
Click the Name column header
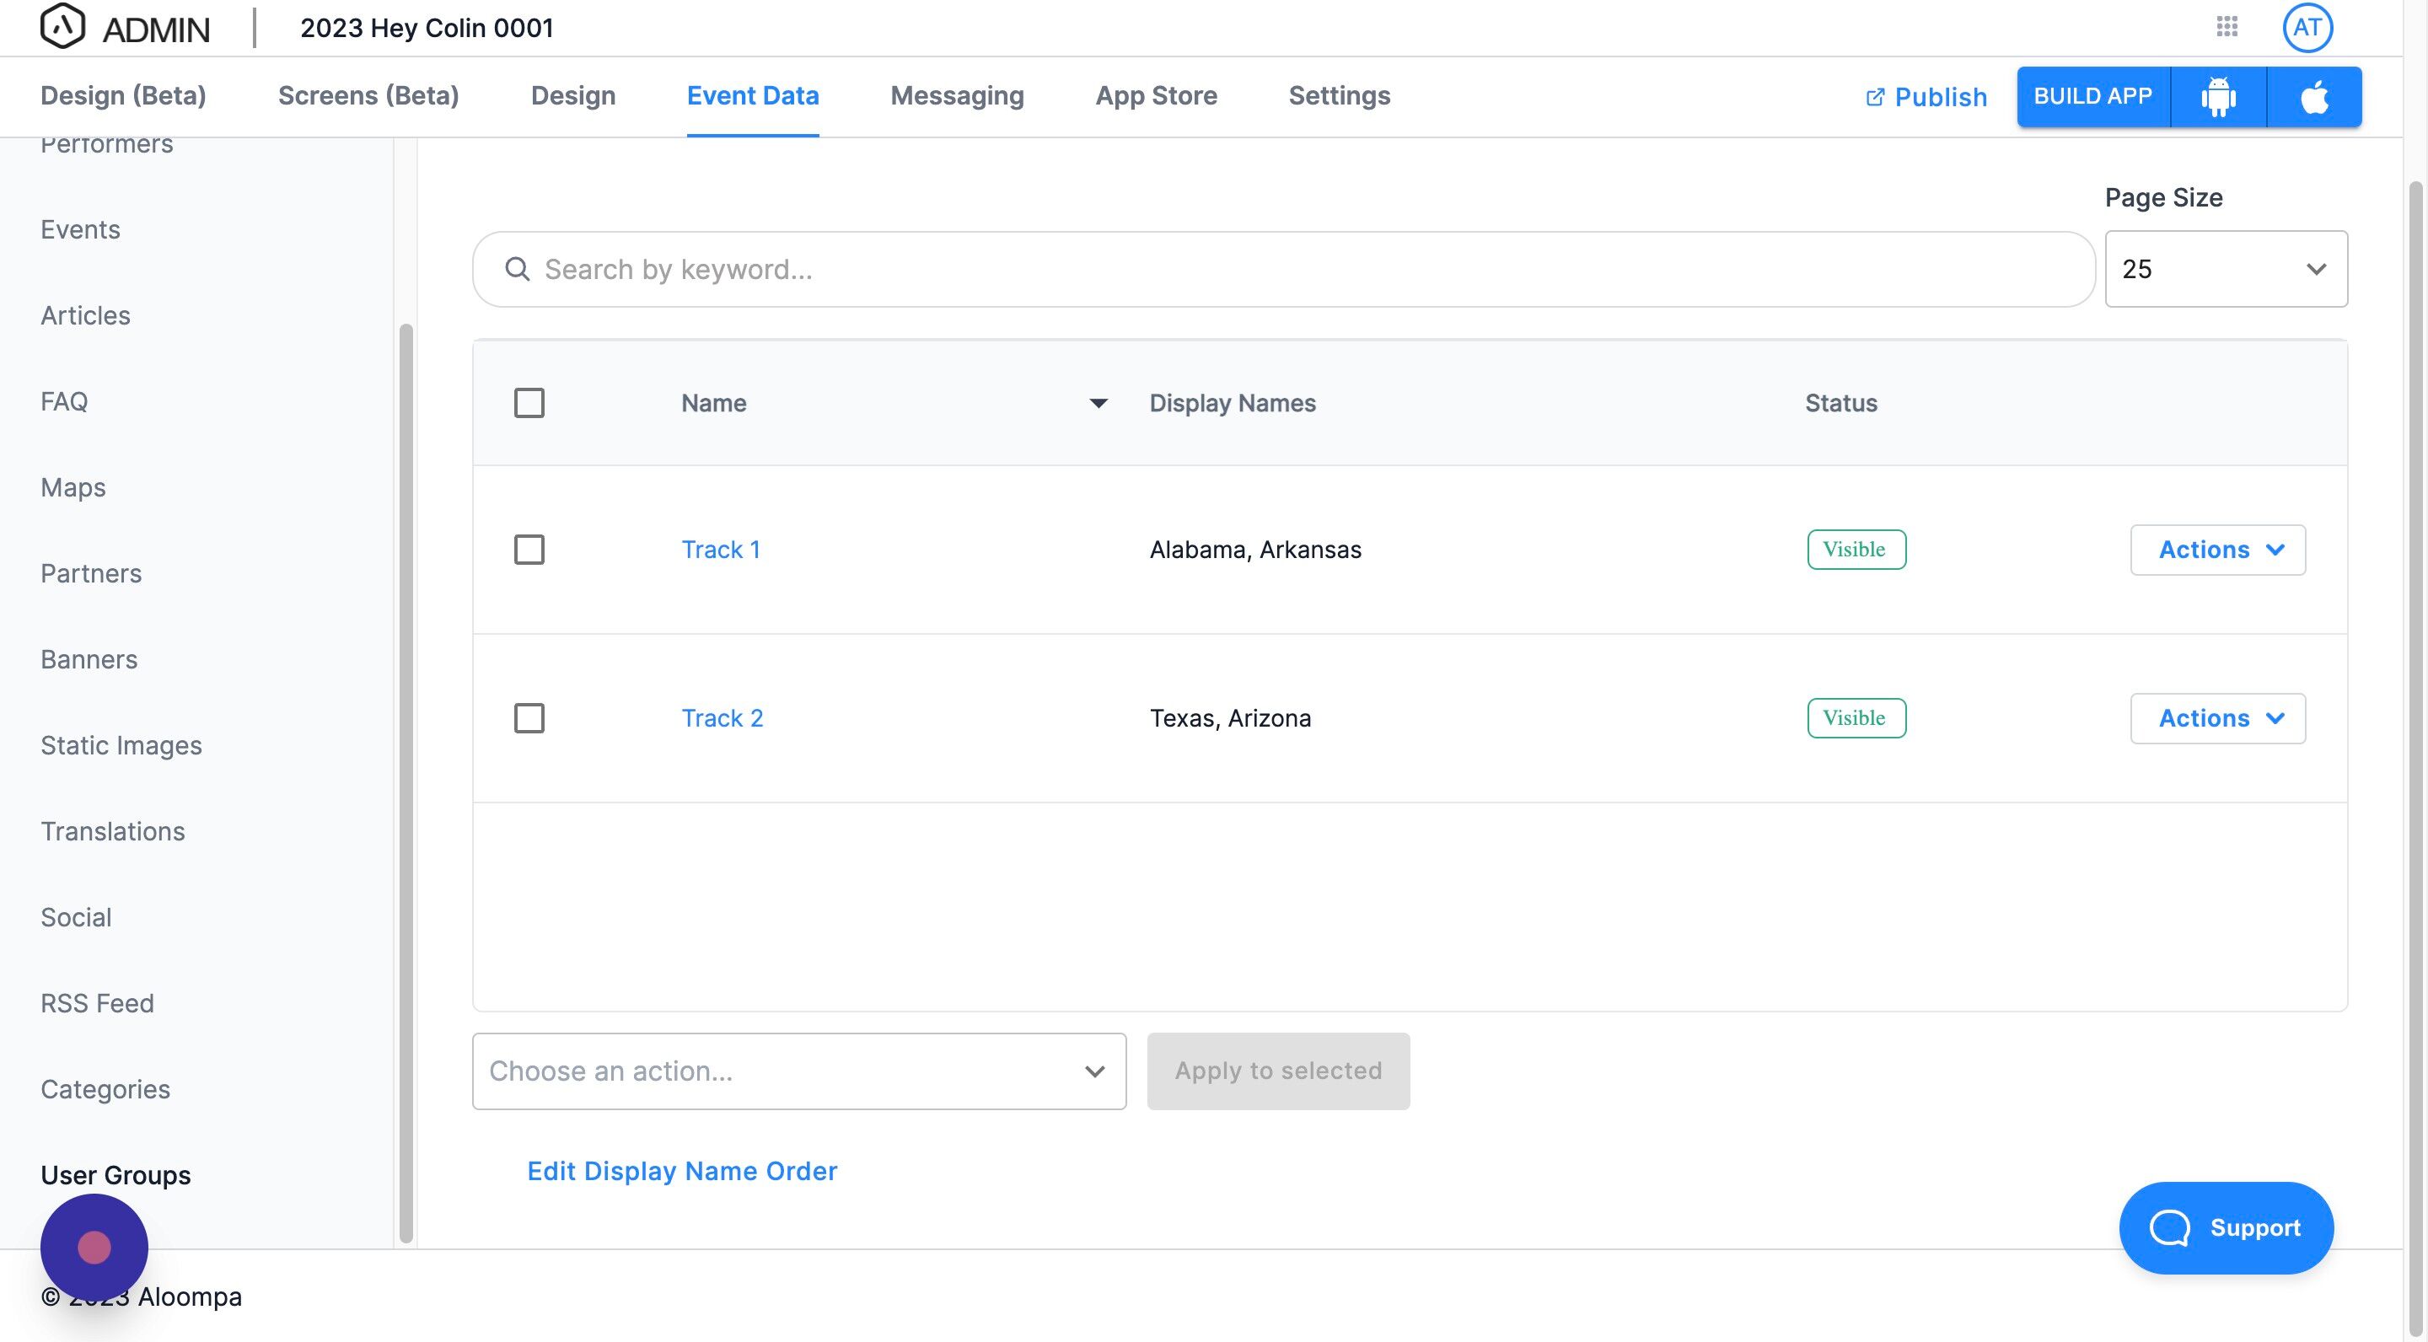point(714,403)
